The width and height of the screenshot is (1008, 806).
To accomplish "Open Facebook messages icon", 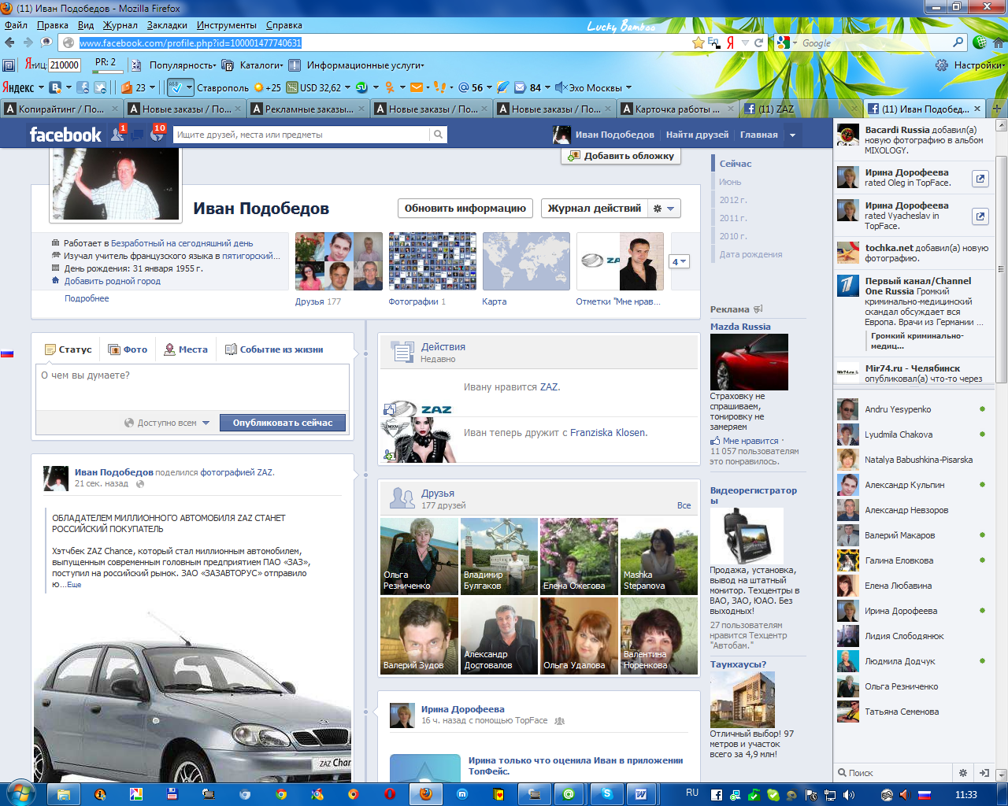I will [x=138, y=135].
